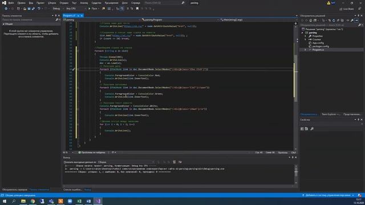Expand the Ссылки references node
This screenshot has height=205, width=365.
click(306, 39)
